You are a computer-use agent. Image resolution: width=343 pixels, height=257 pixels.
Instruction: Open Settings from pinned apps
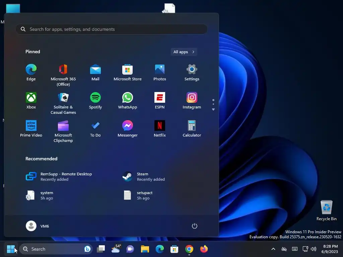tap(192, 73)
